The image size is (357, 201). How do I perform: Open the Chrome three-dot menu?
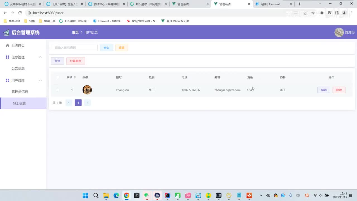pos(352,13)
